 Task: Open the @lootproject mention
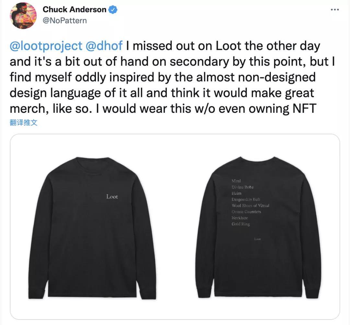[x=46, y=46]
